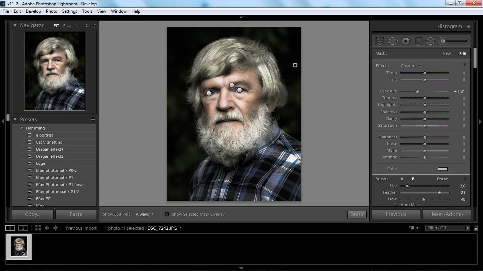This screenshot has height=271, width=483.
Task: Open the Develop menu
Action: coord(33,11)
